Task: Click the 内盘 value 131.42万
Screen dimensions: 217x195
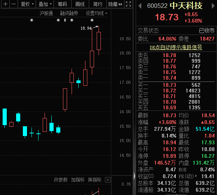Action: (x=204, y=163)
